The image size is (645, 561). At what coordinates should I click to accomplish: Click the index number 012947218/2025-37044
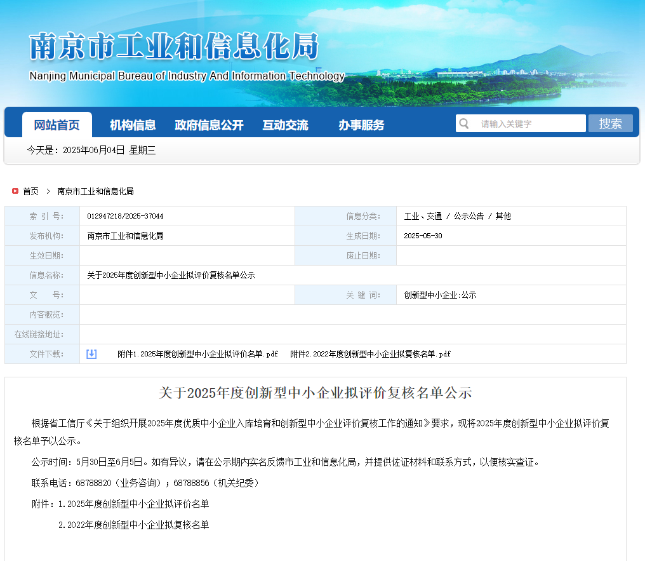pyautogui.click(x=125, y=216)
